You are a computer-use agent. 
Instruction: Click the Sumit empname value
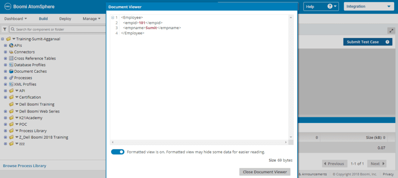[151, 28]
